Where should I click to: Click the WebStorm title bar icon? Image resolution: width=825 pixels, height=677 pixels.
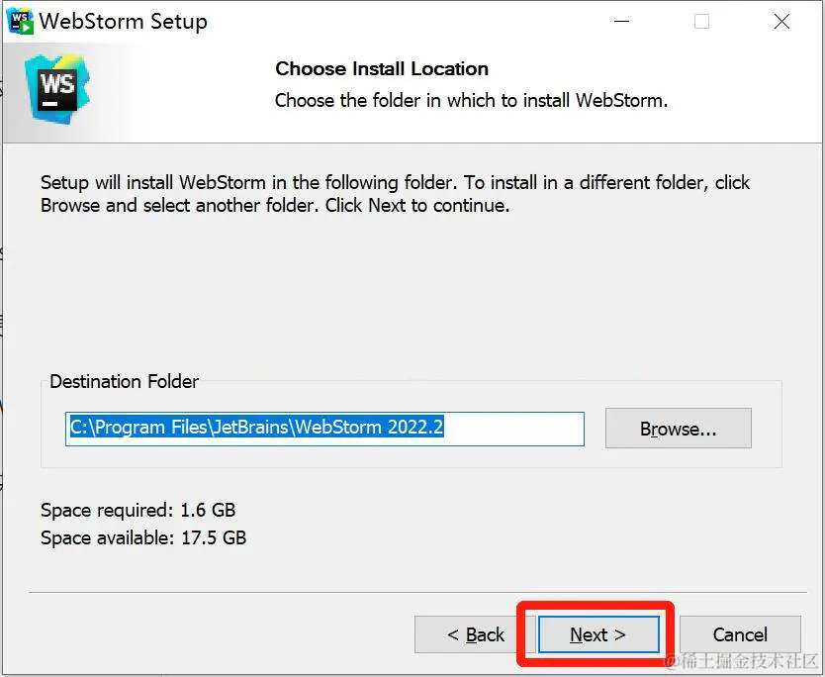[x=21, y=22]
